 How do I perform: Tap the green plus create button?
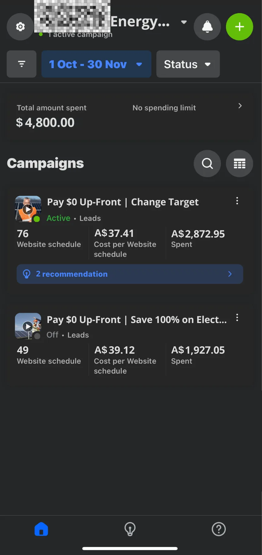click(x=239, y=27)
